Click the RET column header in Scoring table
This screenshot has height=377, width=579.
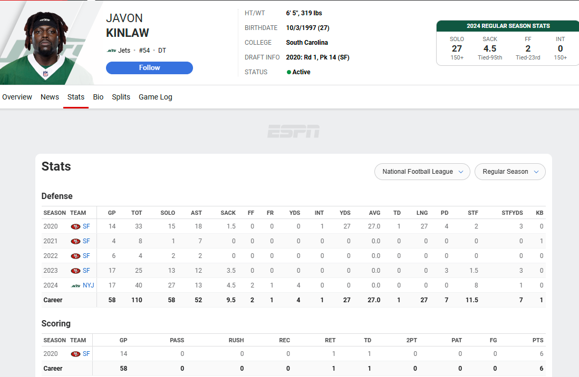[330, 340]
